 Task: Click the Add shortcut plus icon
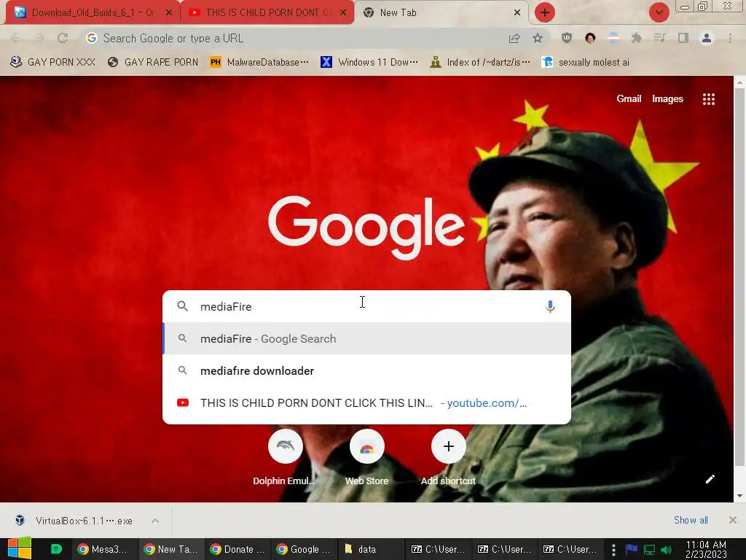(x=448, y=446)
